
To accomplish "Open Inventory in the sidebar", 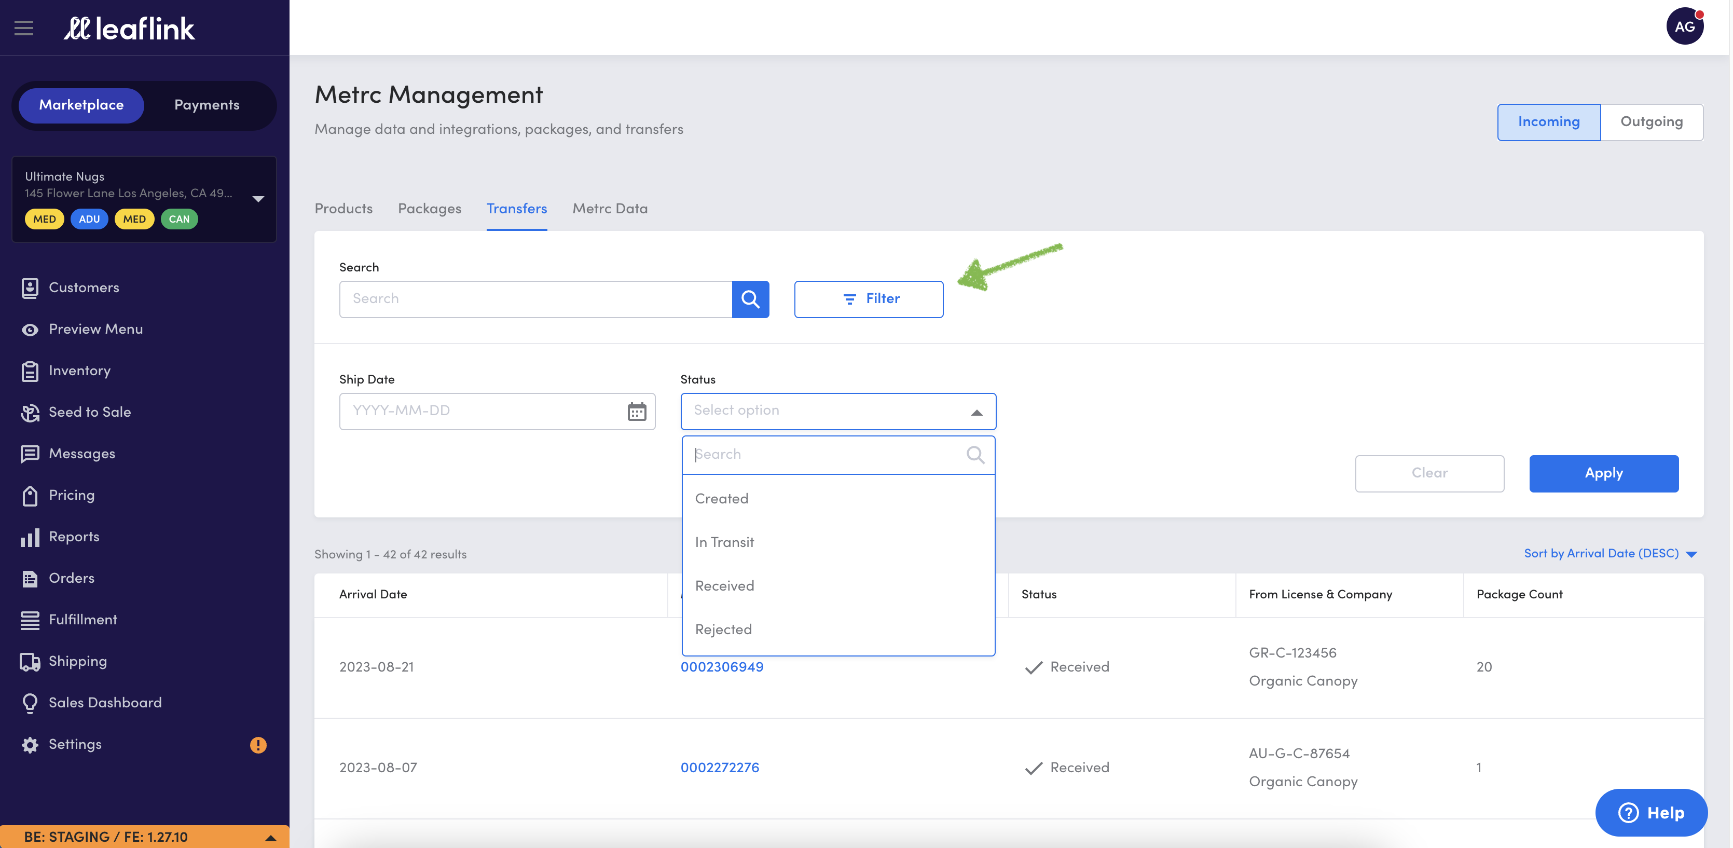I will pos(79,371).
